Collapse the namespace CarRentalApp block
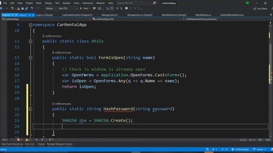The image size is (273, 153). 30,25
